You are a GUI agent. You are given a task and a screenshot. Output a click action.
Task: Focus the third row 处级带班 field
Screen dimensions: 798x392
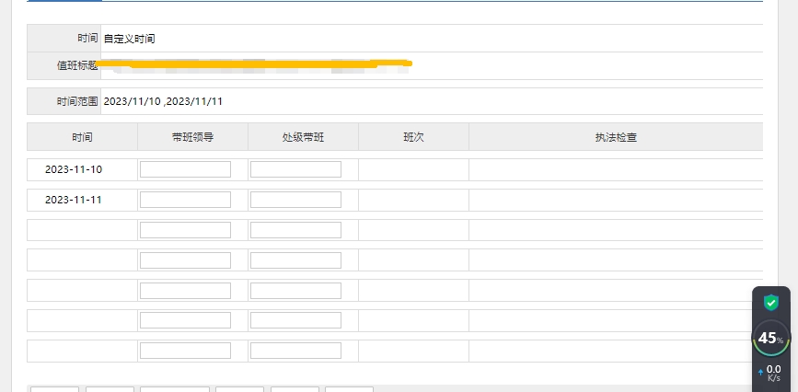click(295, 230)
